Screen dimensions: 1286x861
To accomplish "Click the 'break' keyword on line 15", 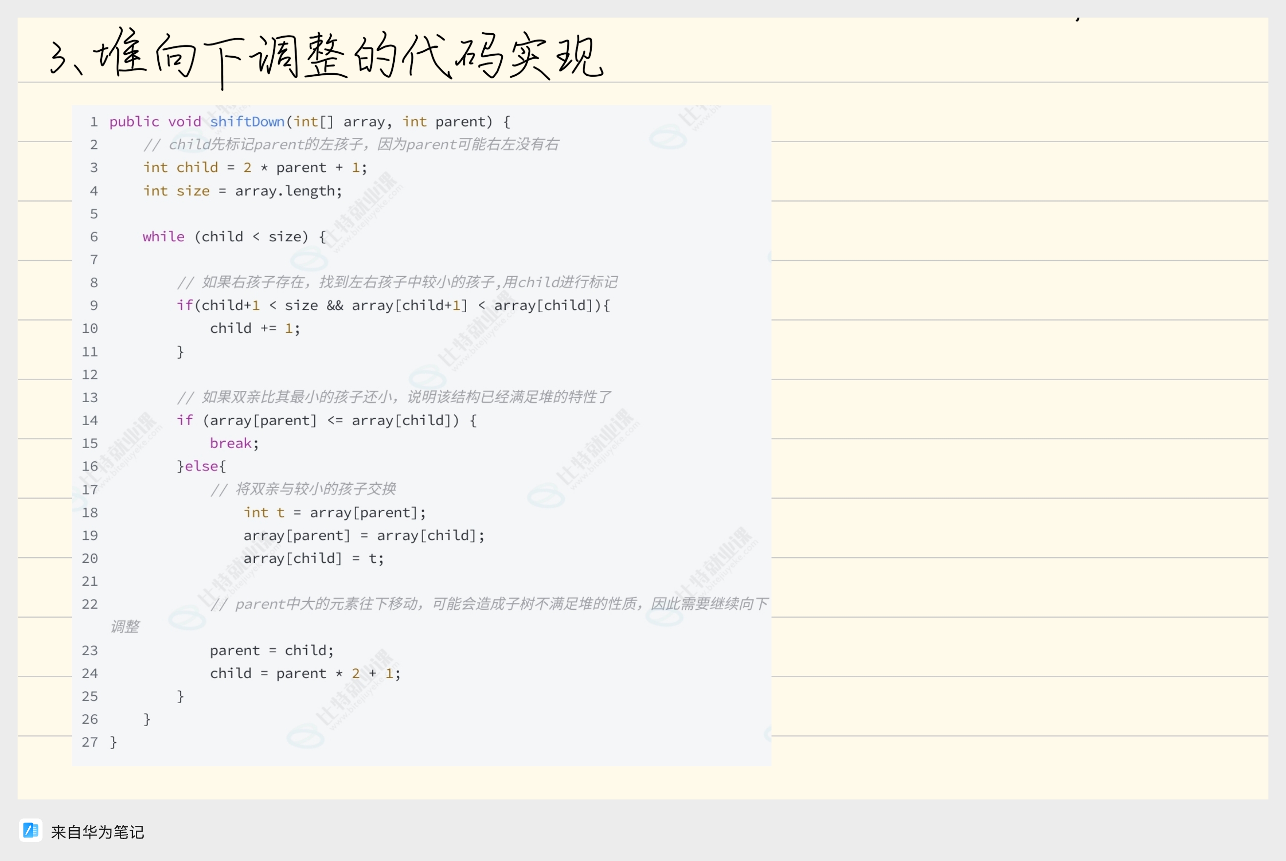I will pyautogui.click(x=230, y=443).
